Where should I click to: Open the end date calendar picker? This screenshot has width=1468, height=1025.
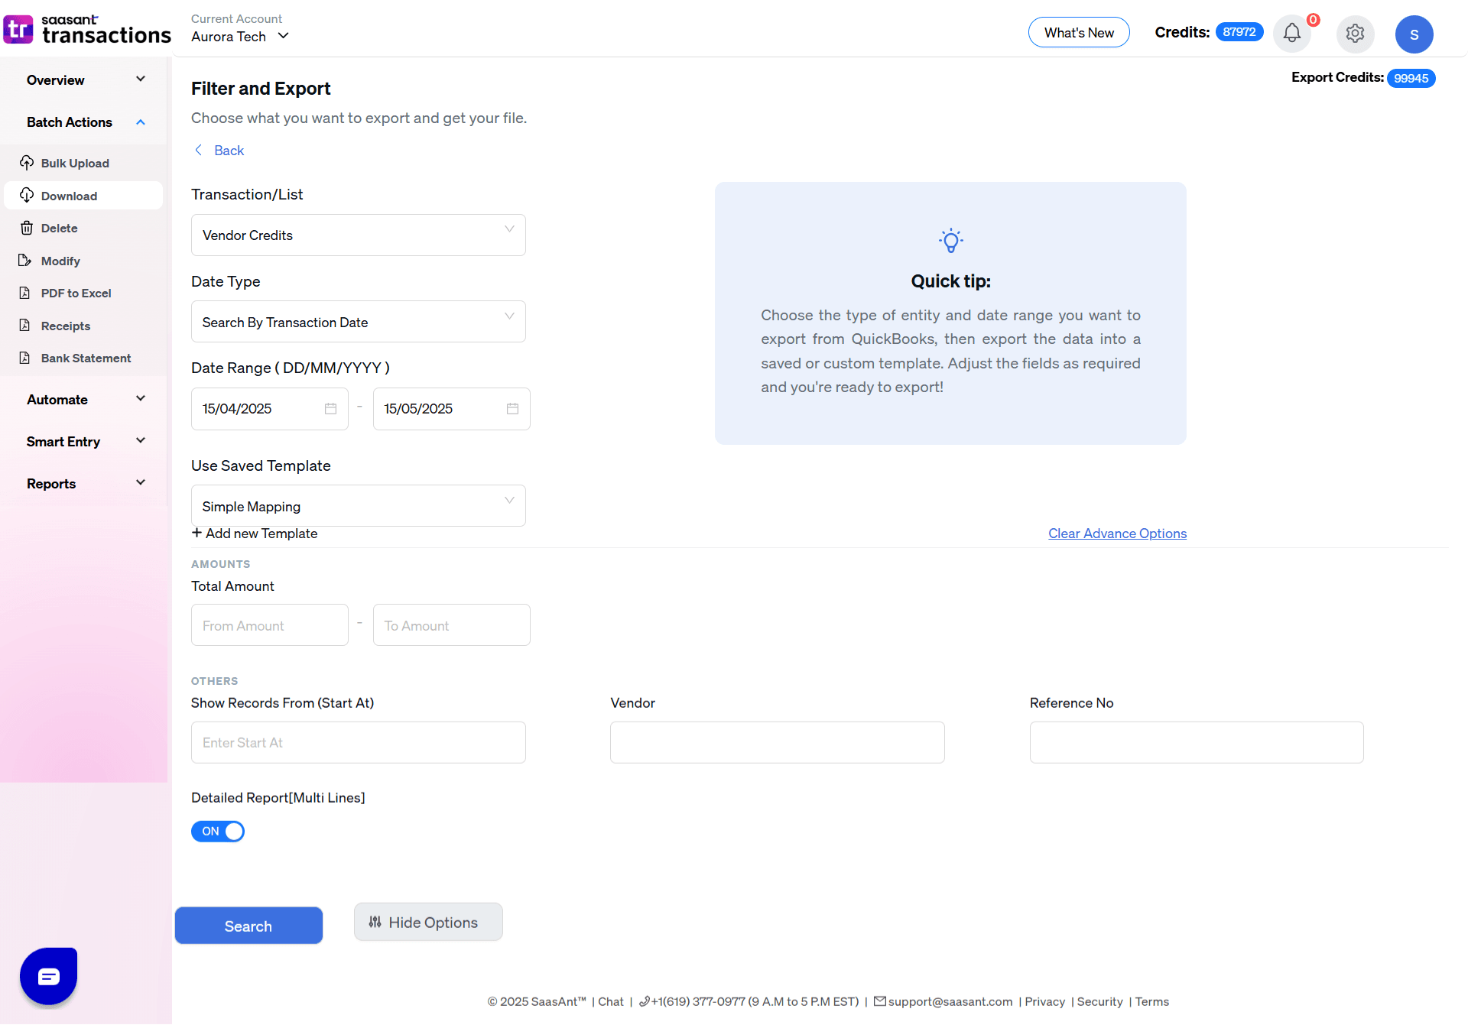512,408
